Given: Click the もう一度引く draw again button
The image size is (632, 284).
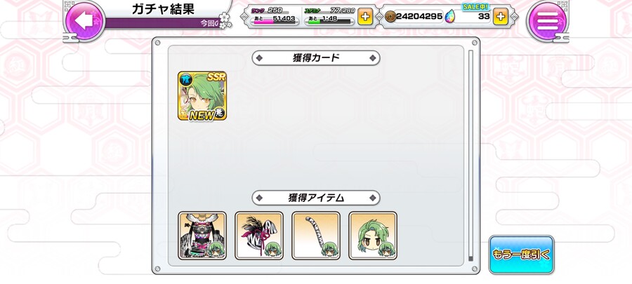Looking at the screenshot, I should [521, 255].
